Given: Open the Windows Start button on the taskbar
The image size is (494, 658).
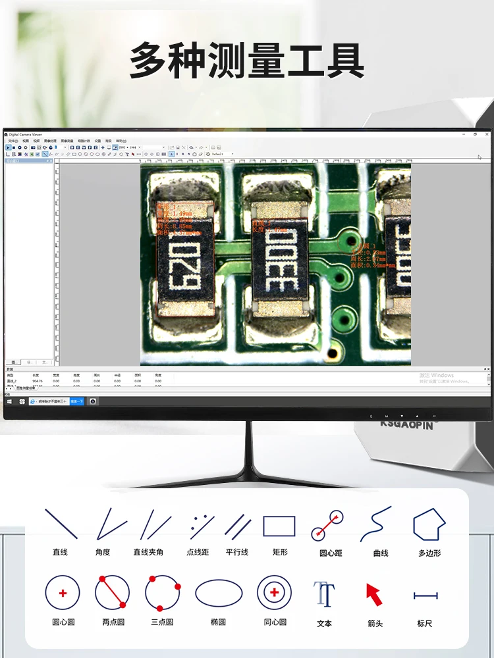Looking at the screenshot, I should coord(10,401).
